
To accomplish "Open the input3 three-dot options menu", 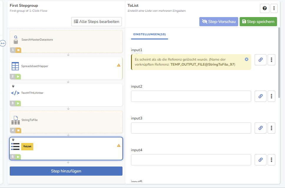I will [x=271, y=128].
